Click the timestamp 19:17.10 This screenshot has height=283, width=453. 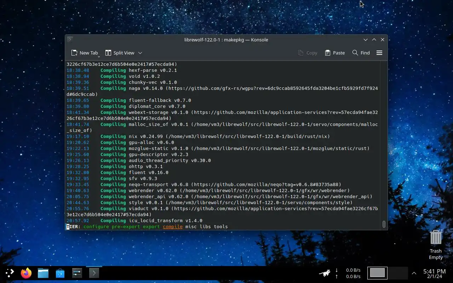78,137
